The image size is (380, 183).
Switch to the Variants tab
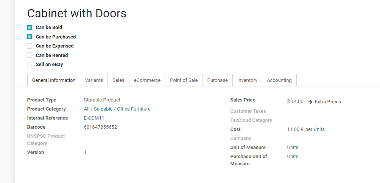94,80
